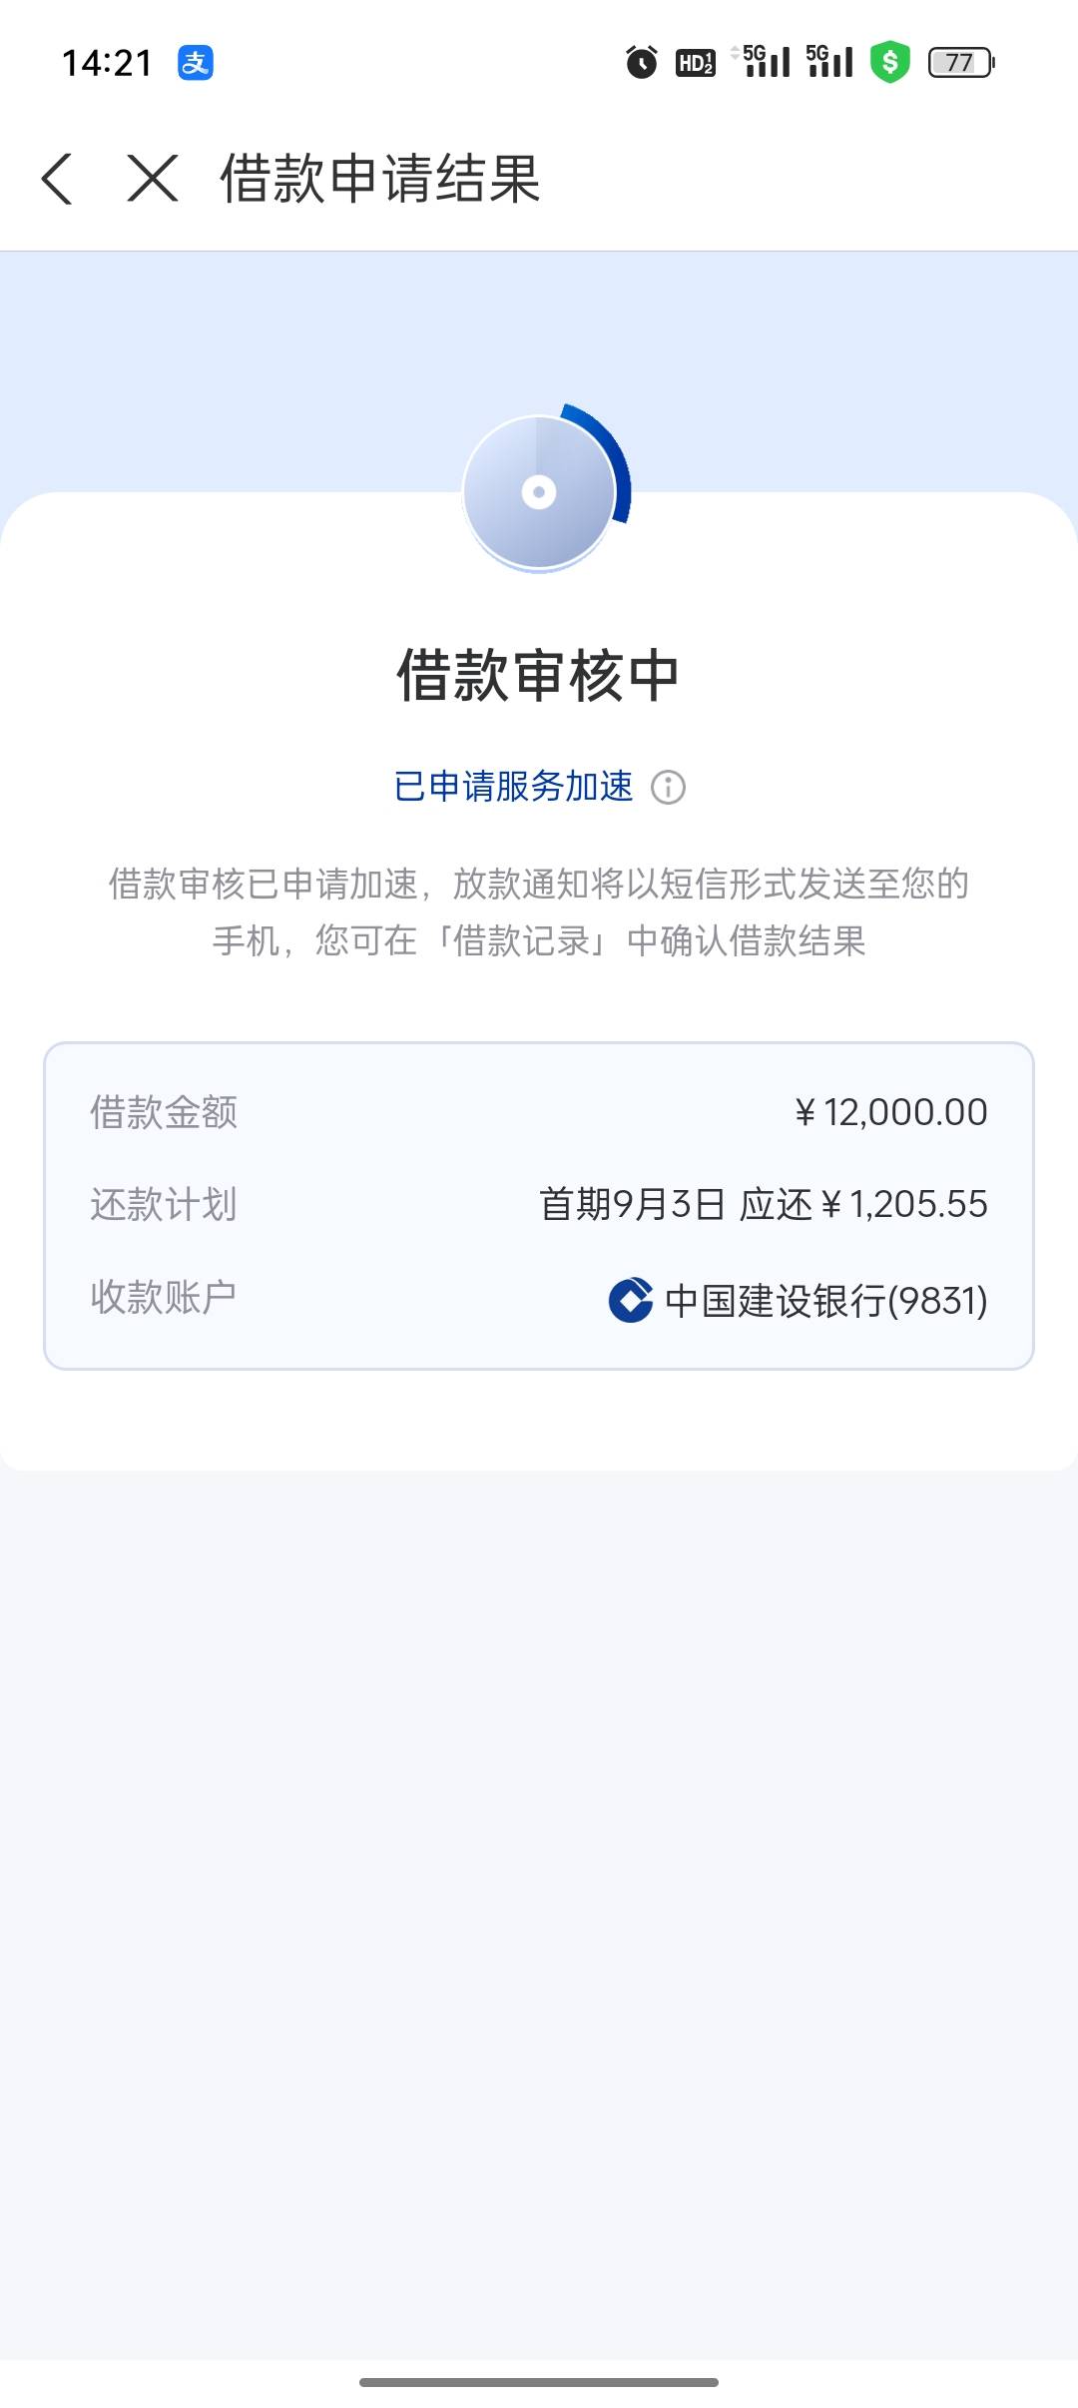Tap the ¥12,000.00 loan amount

pos(890,1112)
